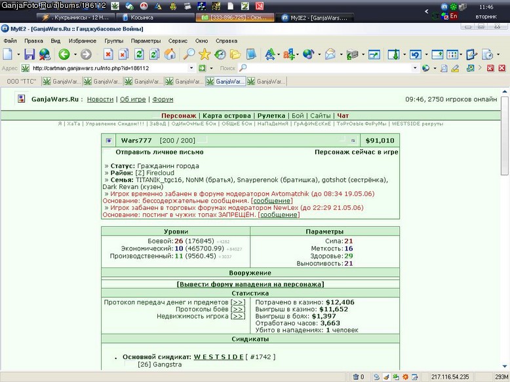Click the New blank page toolbar icon
Viewport: 510px width, 382px height.
coord(8,54)
